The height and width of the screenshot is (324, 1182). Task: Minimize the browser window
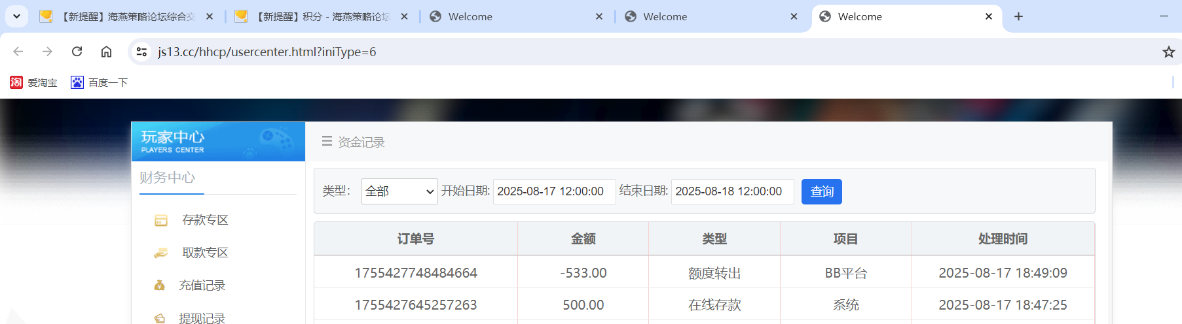(1164, 16)
